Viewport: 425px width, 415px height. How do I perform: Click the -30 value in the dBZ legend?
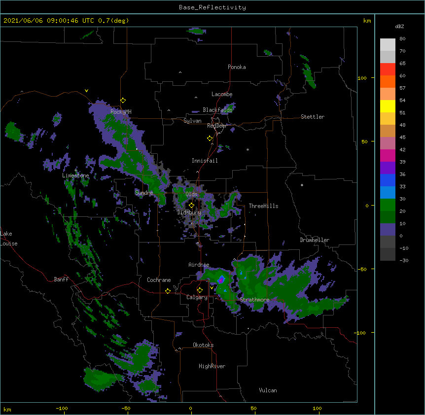pyautogui.click(x=404, y=260)
